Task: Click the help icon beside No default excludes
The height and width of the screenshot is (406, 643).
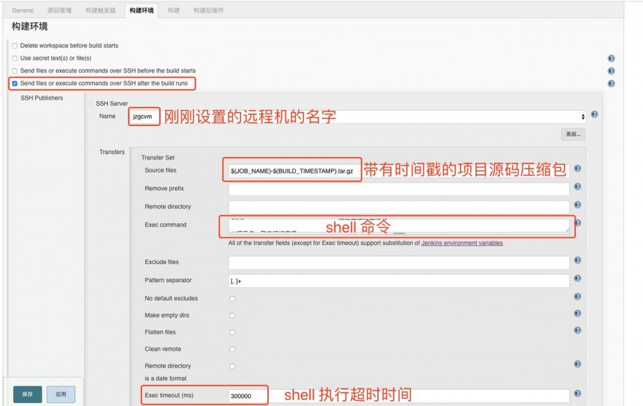Action: [x=577, y=297]
